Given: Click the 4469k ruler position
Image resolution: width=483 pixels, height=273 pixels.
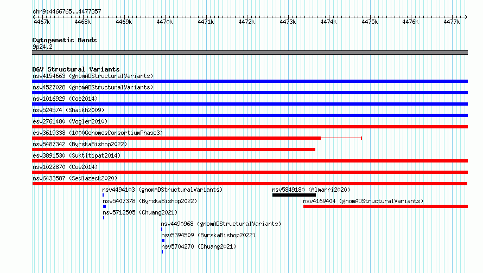Looking at the screenshot, I should point(124,22).
